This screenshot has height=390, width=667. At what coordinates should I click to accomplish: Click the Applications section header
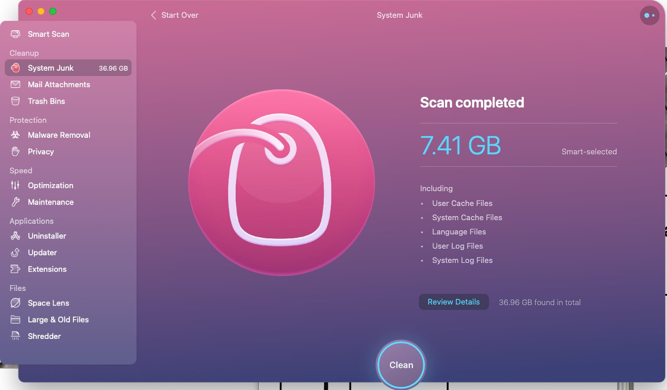pos(32,221)
